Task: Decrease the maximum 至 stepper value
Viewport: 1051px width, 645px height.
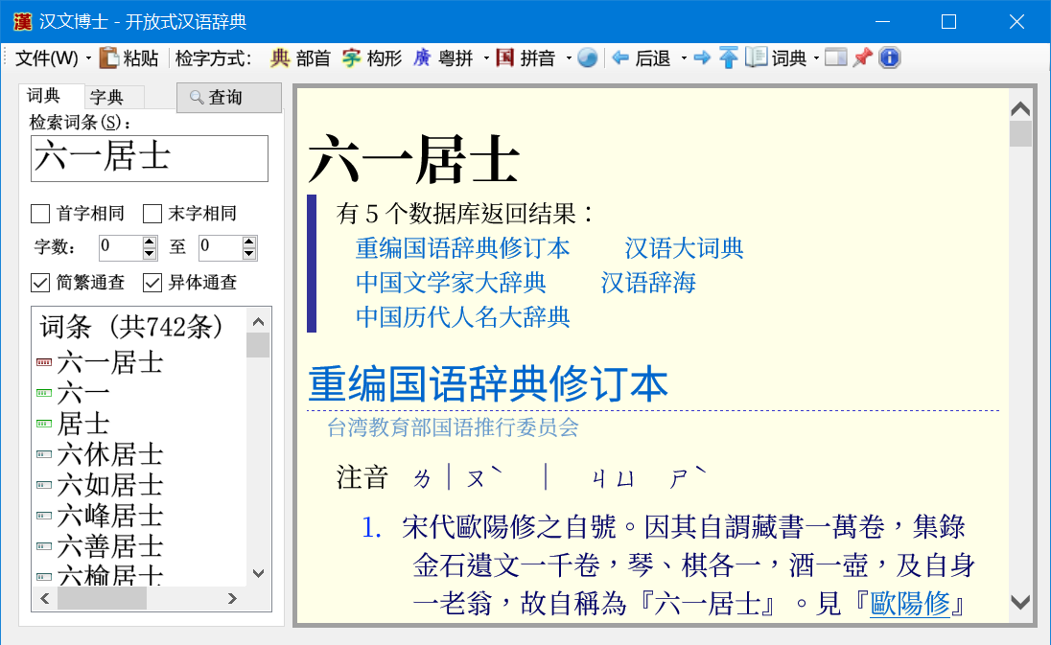Action: click(x=249, y=254)
